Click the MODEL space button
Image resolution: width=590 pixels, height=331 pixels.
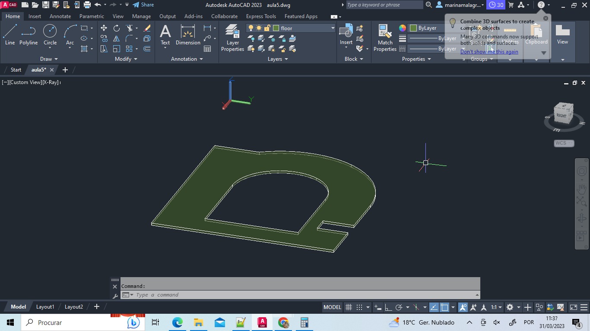[332, 307]
